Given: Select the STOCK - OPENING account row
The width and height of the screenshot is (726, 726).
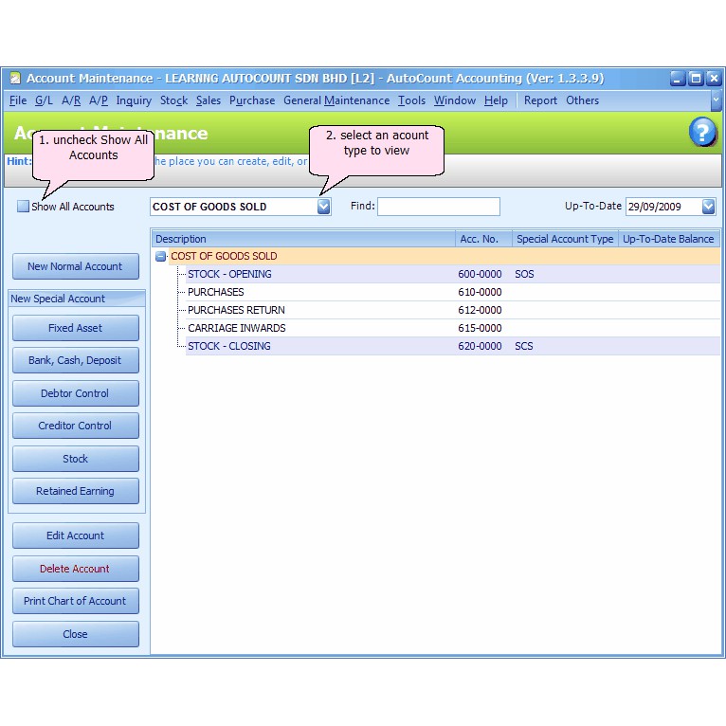Looking at the screenshot, I should tap(229, 274).
